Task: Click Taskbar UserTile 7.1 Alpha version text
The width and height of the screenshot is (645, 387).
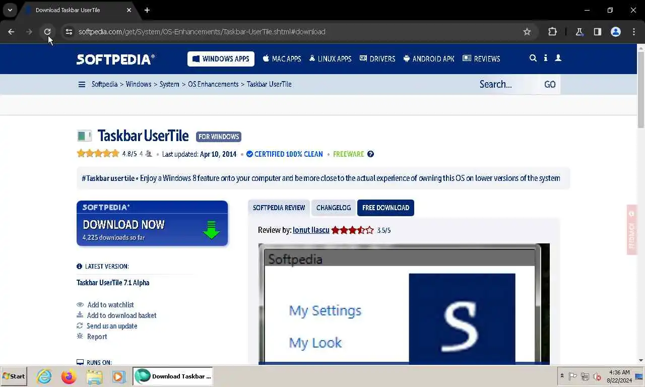Action: (113, 283)
